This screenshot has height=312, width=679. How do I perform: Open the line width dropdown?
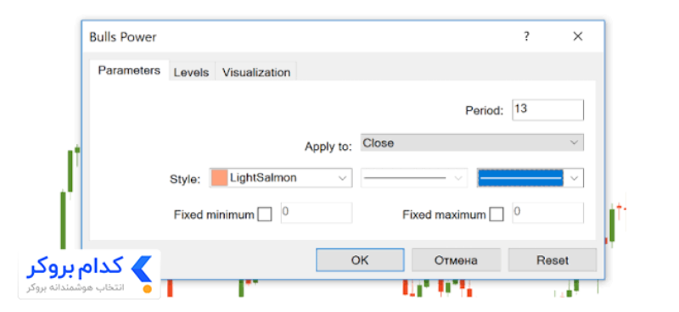[530, 178]
